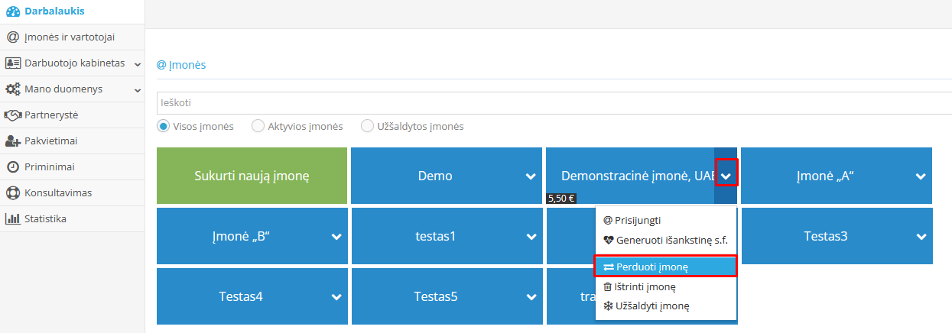Select the Visos įmonės radio button
The height and width of the screenshot is (333, 952).
tap(163, 126)
